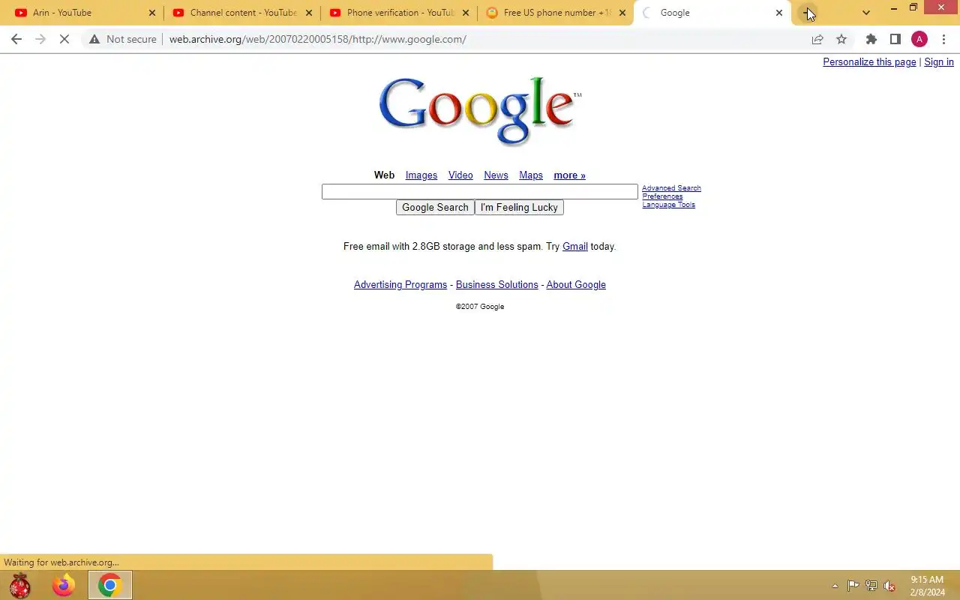Select the Google tab
Image resolution: width=960 pixels, height=600 pixels.
tap(712, 13)
